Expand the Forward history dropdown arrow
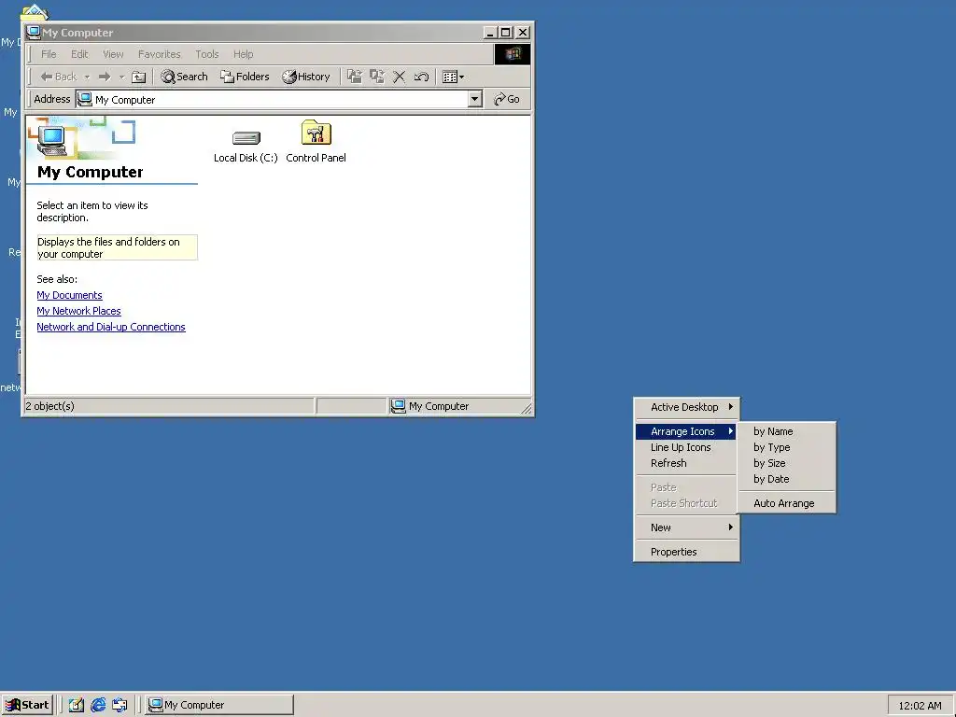Image resolution: width=956 pixels, height=717 pixels. [x=121, y=77]
